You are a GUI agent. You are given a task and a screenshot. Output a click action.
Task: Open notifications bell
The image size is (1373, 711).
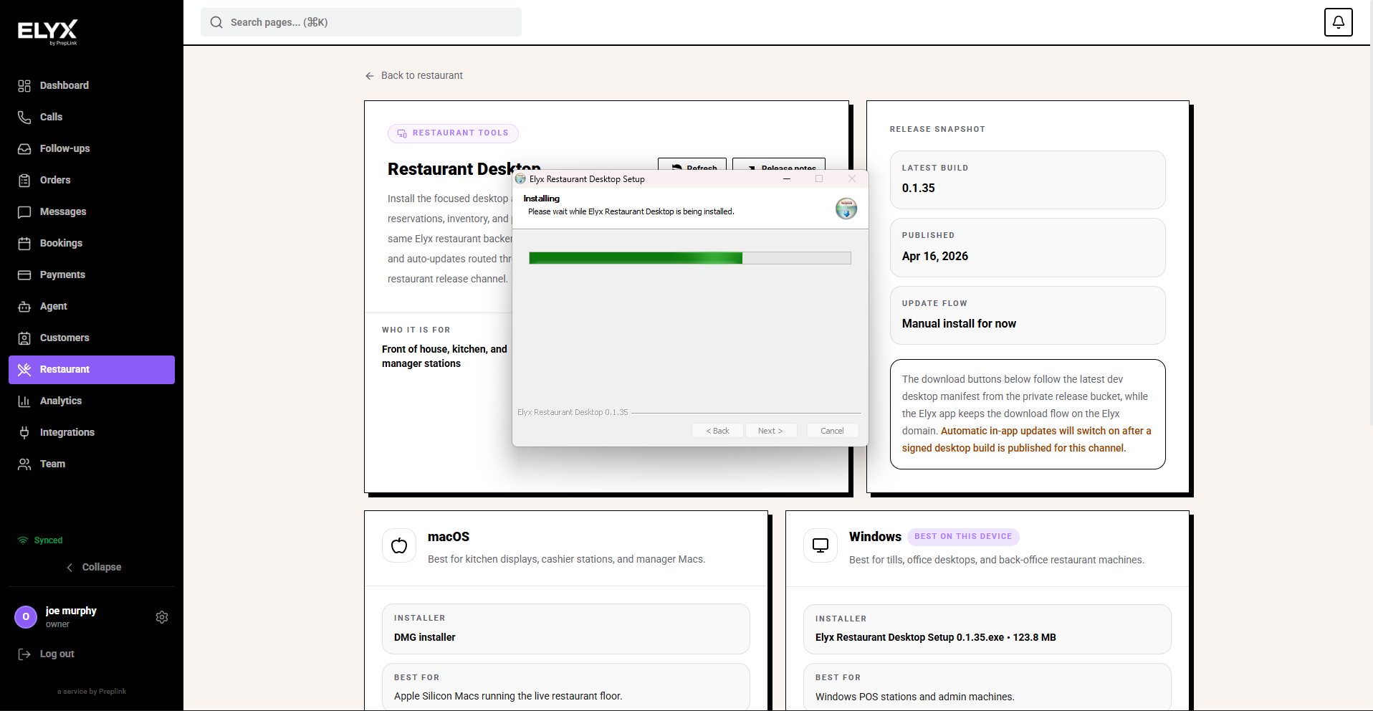(1338, 22)
